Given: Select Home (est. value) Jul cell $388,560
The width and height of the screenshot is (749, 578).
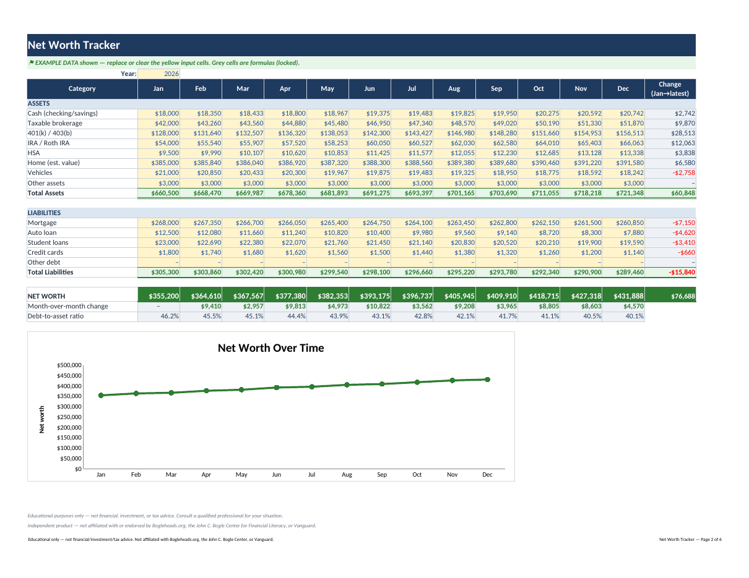Looking at the screenshot, I should tap(412, 163).
